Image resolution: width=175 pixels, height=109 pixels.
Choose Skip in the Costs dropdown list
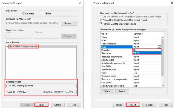[147, 50]
